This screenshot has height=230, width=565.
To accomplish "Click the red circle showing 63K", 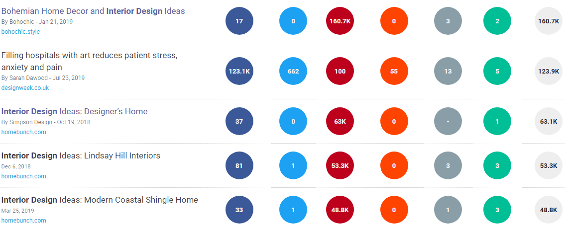I will [340, 122].
